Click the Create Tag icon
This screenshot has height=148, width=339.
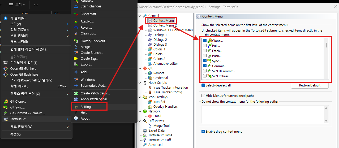pyautogui.click(x=76, y=59)
